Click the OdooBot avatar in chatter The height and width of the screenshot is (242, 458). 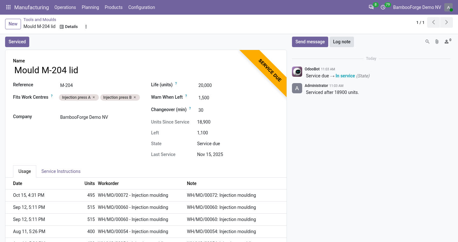[x=297, y=72]
